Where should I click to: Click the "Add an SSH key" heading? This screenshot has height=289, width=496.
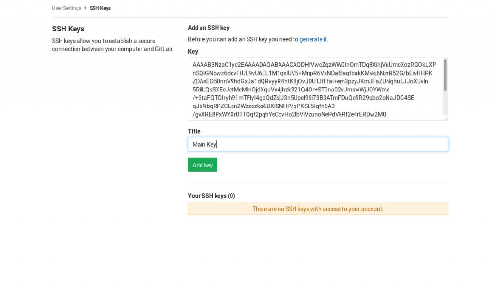pyautogui.click(x=209, y=28)
